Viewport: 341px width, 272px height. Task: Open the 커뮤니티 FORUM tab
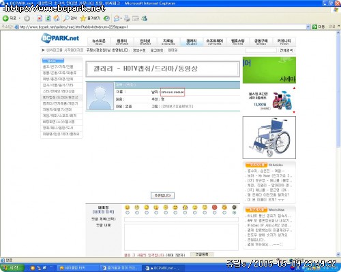pos(284,41)
